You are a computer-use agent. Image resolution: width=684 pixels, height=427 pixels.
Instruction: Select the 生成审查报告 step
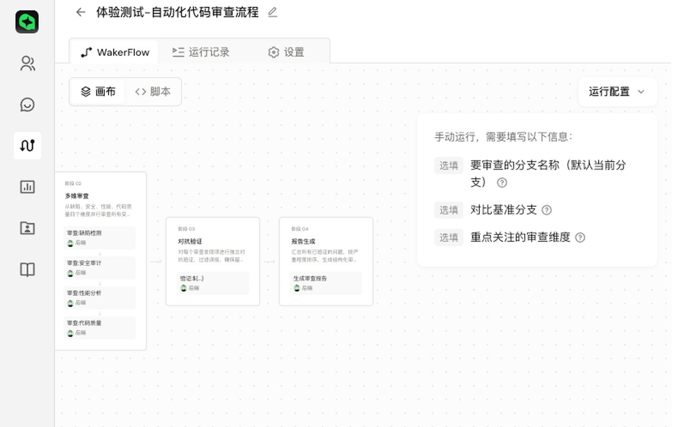pos(326,283)
